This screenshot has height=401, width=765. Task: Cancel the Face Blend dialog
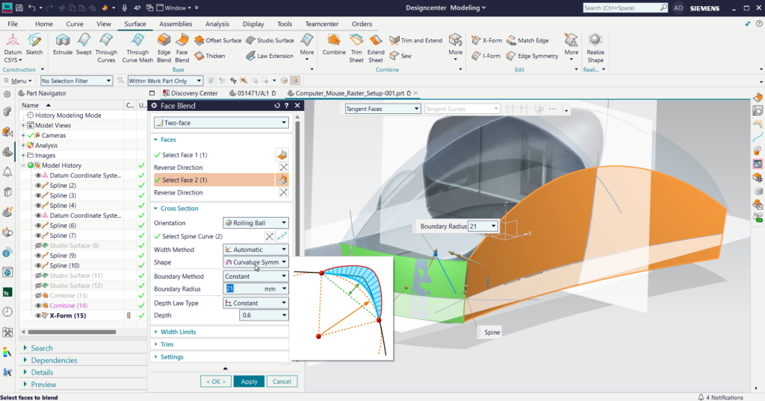[x=282, y=382]
